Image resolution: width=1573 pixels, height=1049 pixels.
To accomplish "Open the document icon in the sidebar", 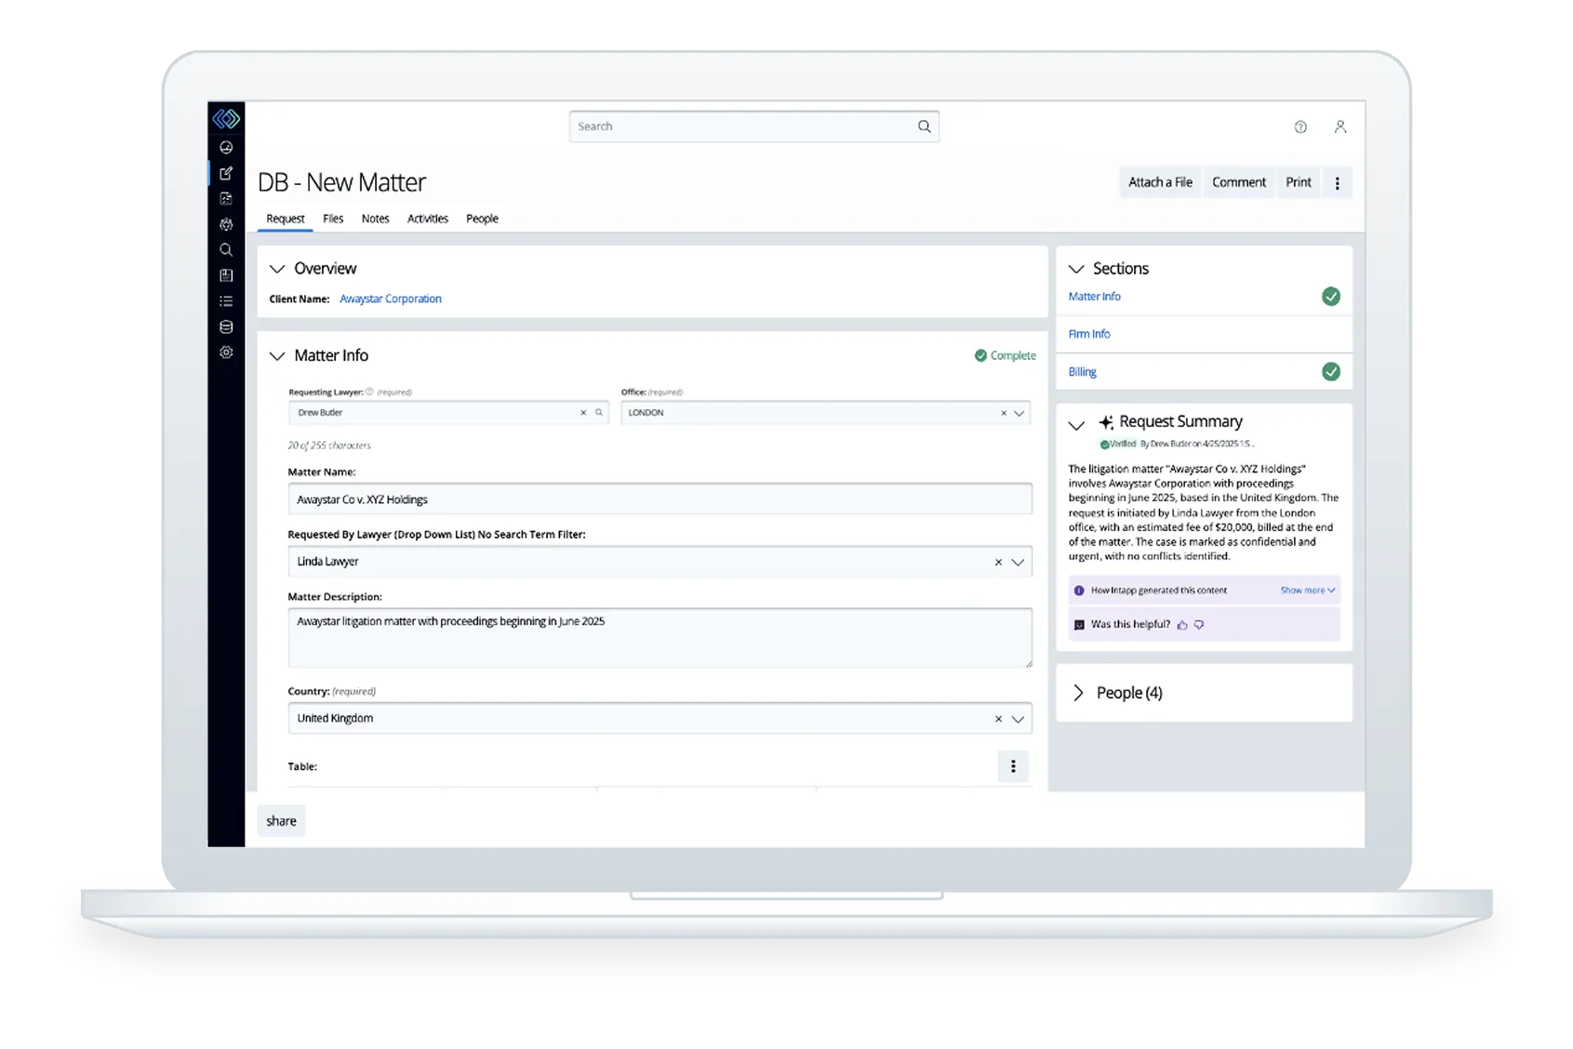I will pyautogui.click(x=226, y=198).
